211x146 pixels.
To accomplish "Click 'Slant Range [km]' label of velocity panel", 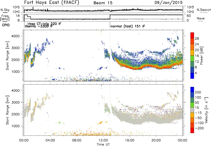I will coord(7,110).
